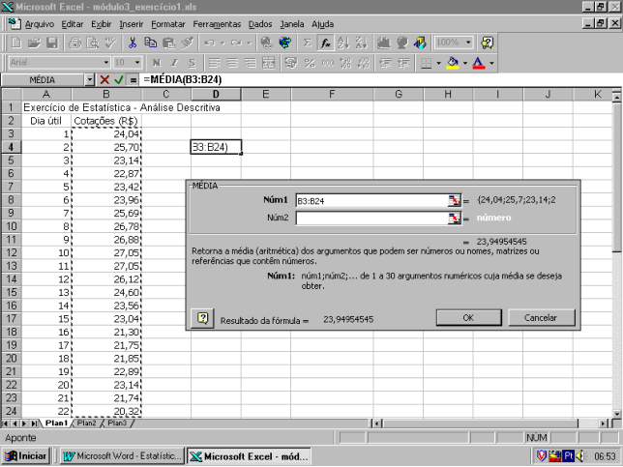Viewport: 623px width, 467px height.
Task: Open the MÉDIA function name dropdown
Action: click(90, 79)
